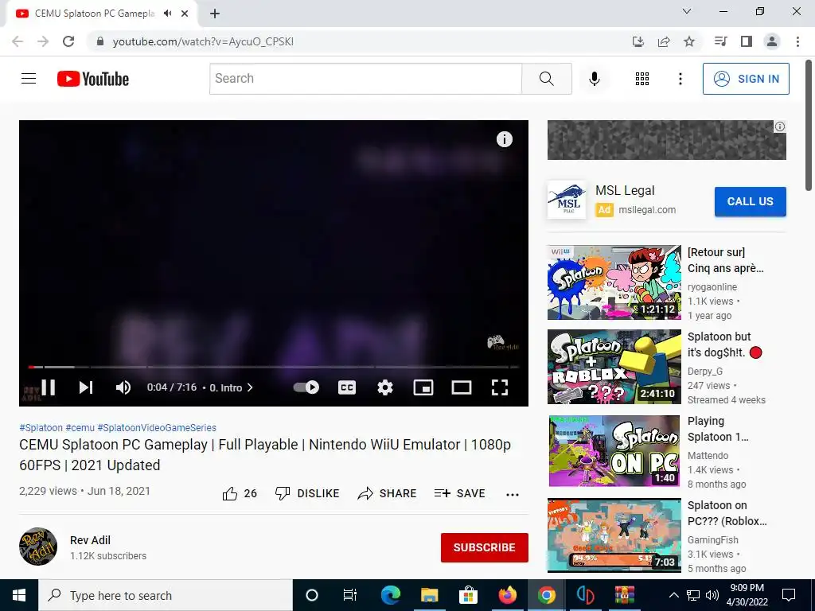The image size is (815, 611).
Task: Skip to the next video
Action: click(86, 387)
